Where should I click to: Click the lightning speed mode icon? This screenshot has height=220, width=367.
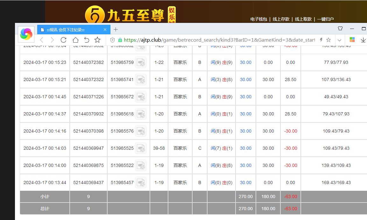321,40
